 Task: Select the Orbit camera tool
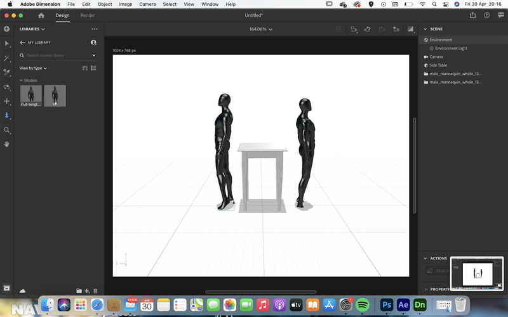[6, 87]
